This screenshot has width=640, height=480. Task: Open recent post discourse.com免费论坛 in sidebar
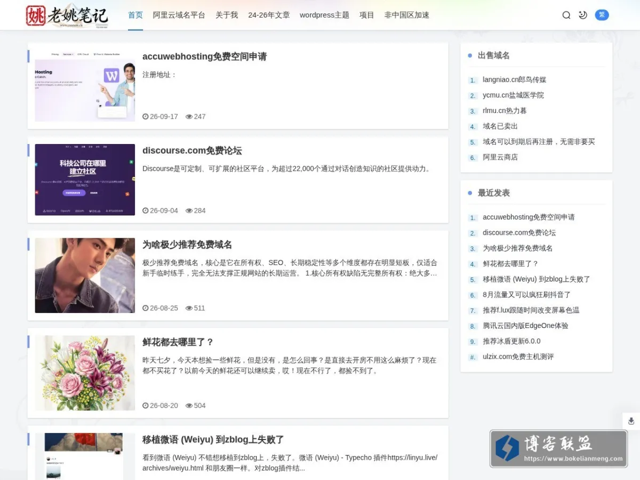[519, 233]
